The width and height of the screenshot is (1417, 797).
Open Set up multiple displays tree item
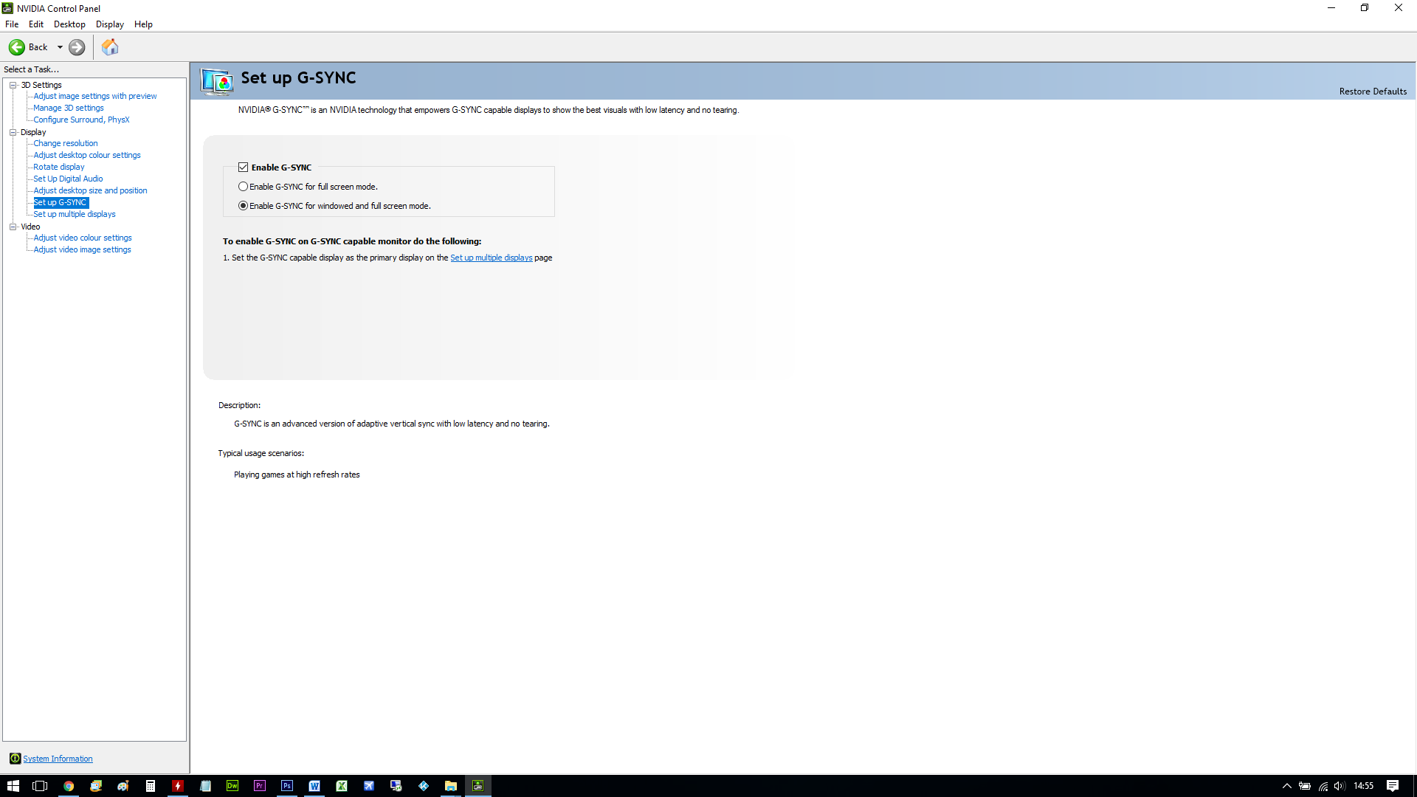75,214
